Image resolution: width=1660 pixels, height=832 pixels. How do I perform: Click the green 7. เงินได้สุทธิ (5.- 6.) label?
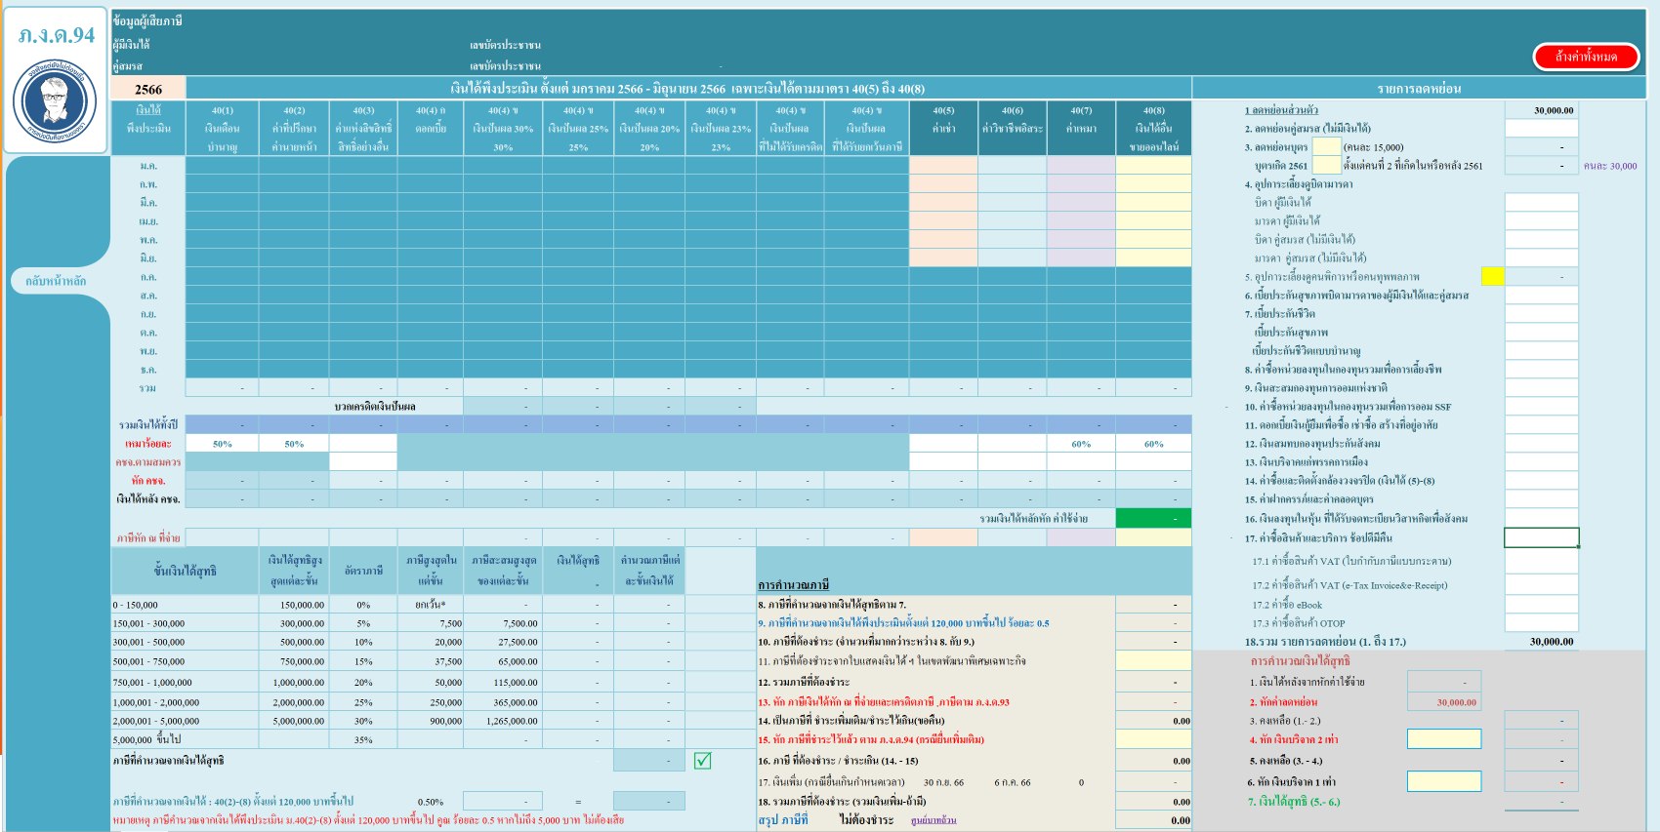pos(1294,802)
